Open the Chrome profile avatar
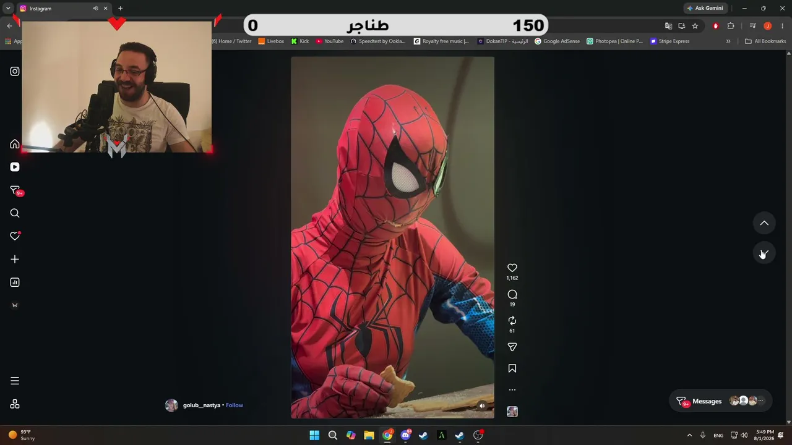 pos(768,26)
